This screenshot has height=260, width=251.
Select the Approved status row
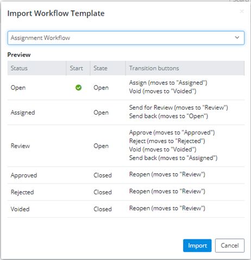(x=126, y=175)
